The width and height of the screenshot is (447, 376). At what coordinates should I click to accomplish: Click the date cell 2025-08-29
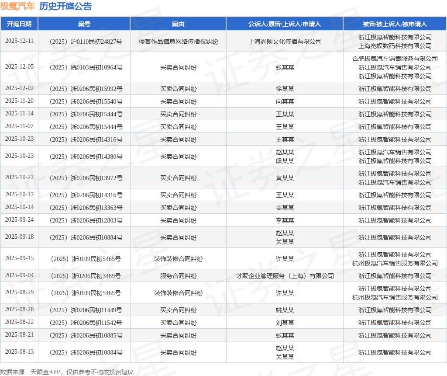pos(19,292)
